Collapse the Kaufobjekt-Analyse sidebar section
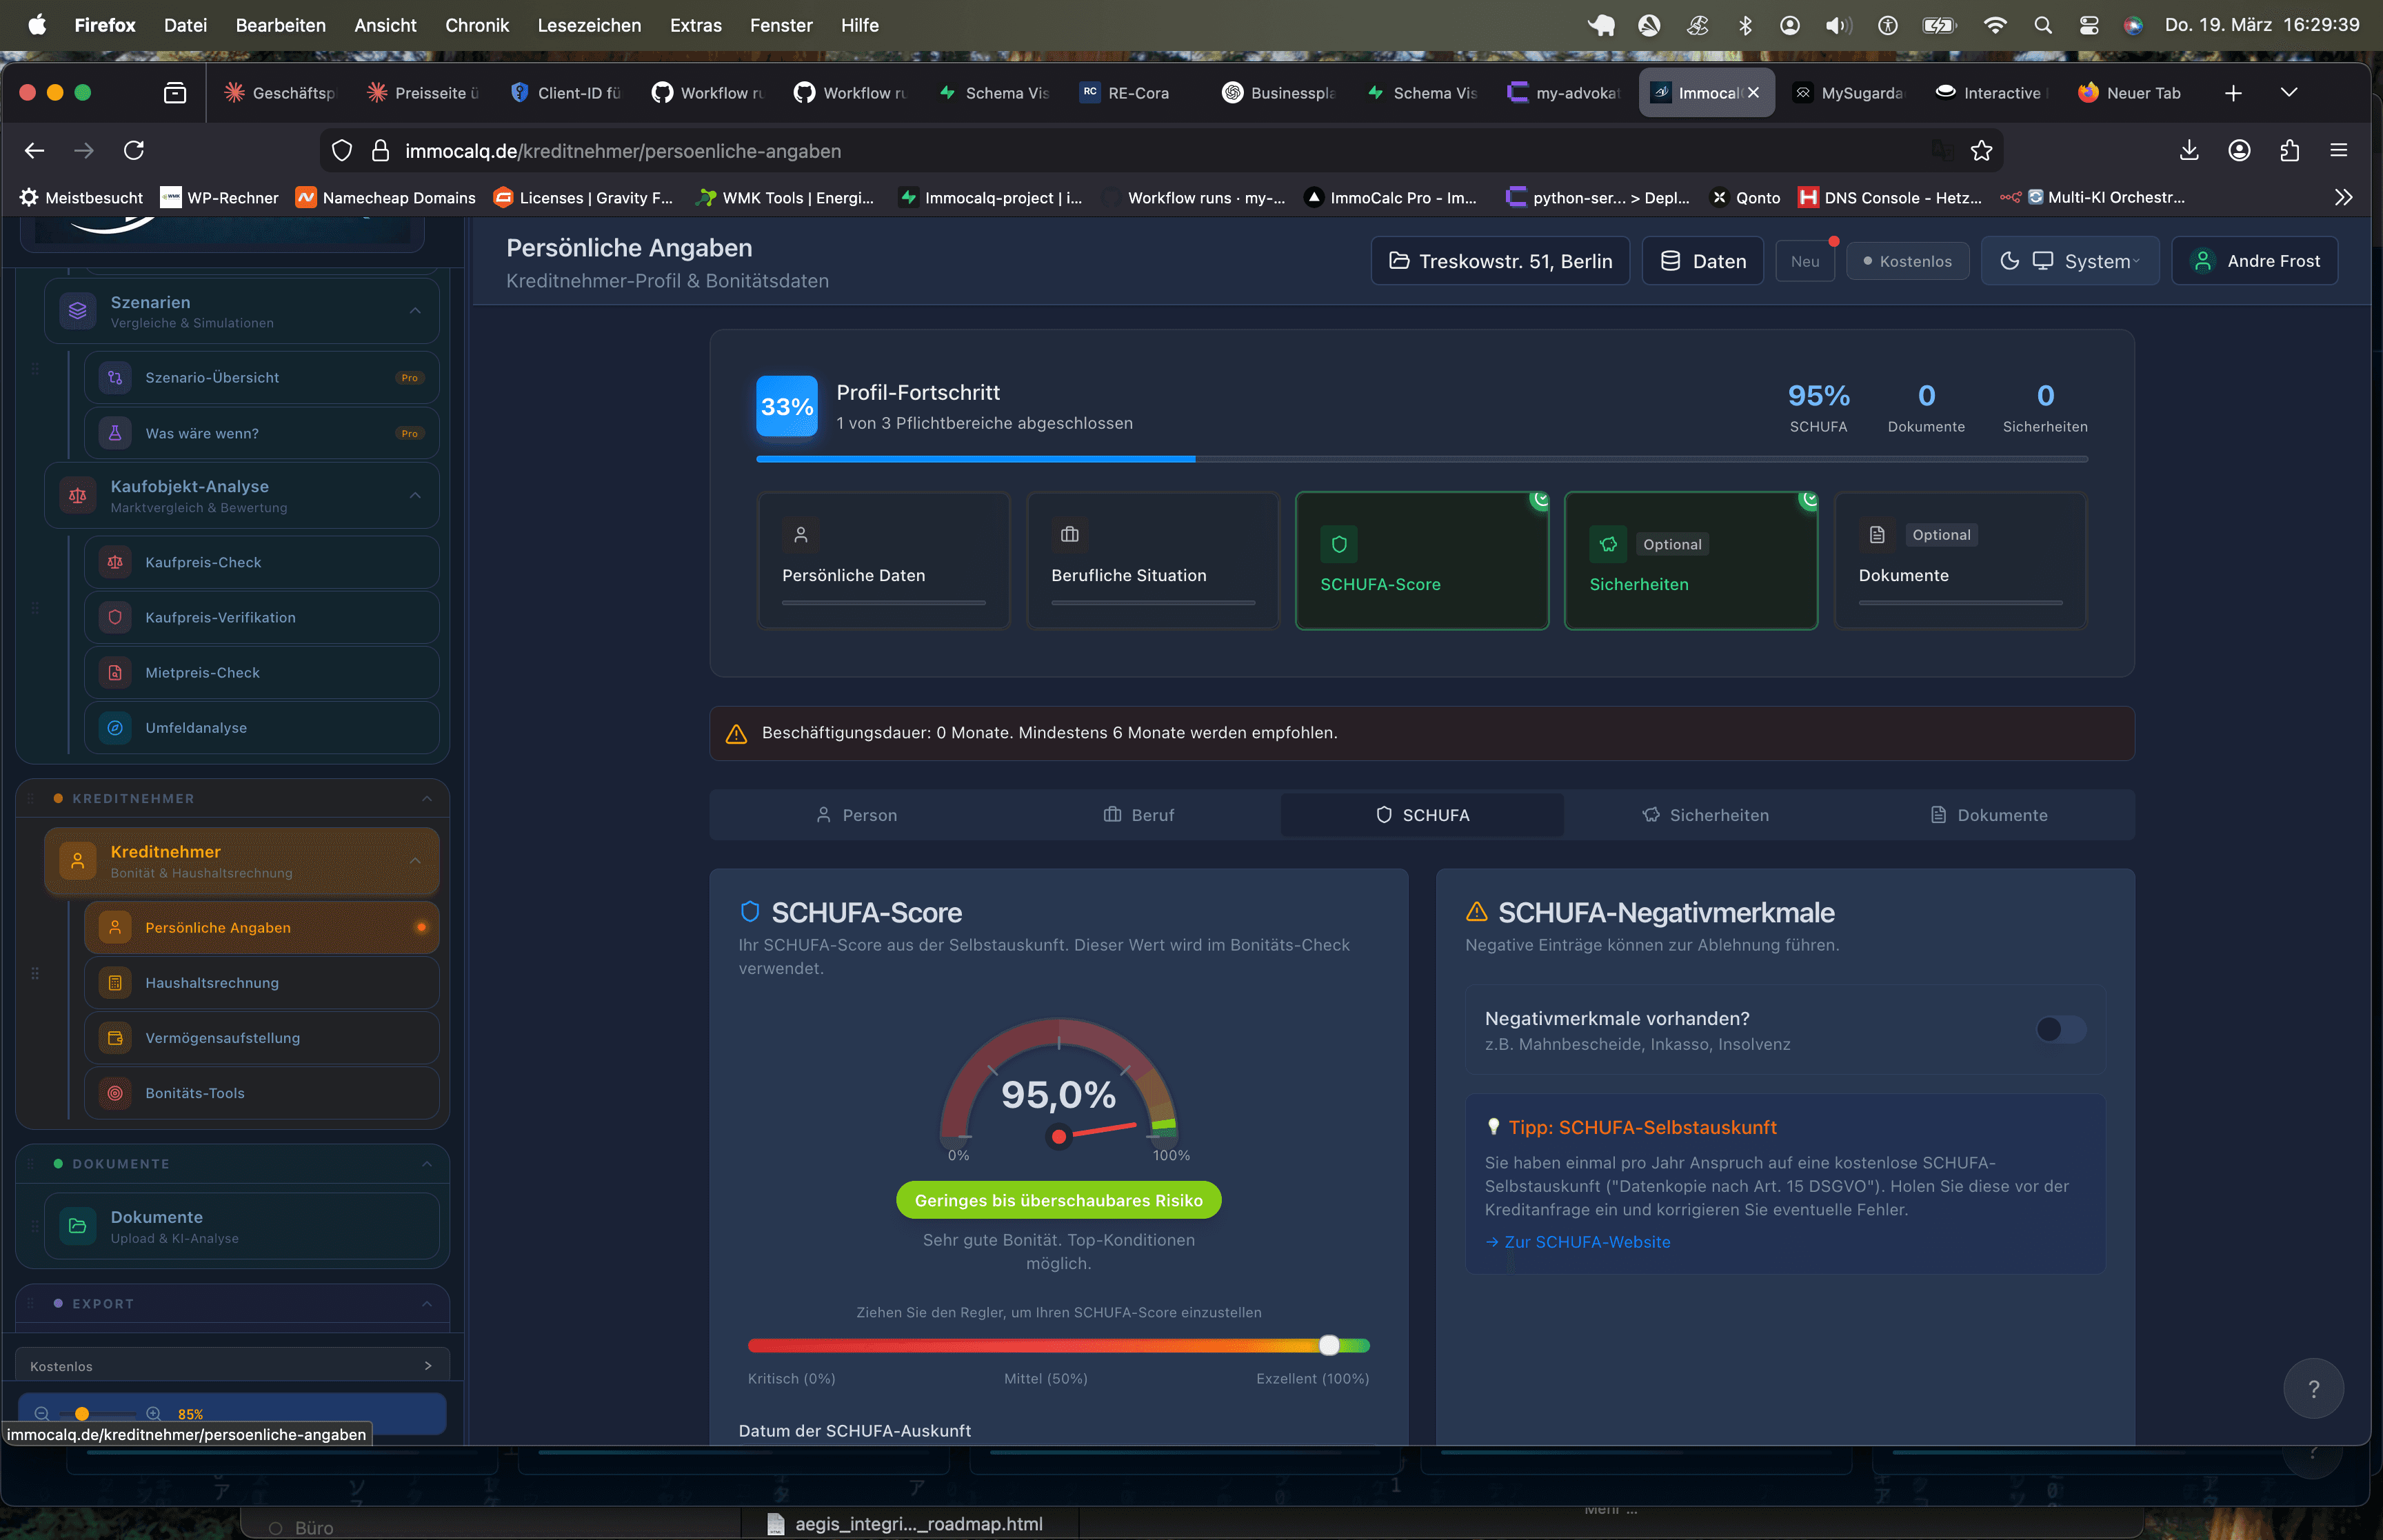The width and height of the screenshot is (2383, 1540). [x=415, y=495]
